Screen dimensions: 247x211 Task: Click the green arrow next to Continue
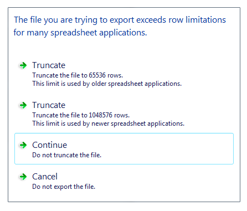(23, 145)
